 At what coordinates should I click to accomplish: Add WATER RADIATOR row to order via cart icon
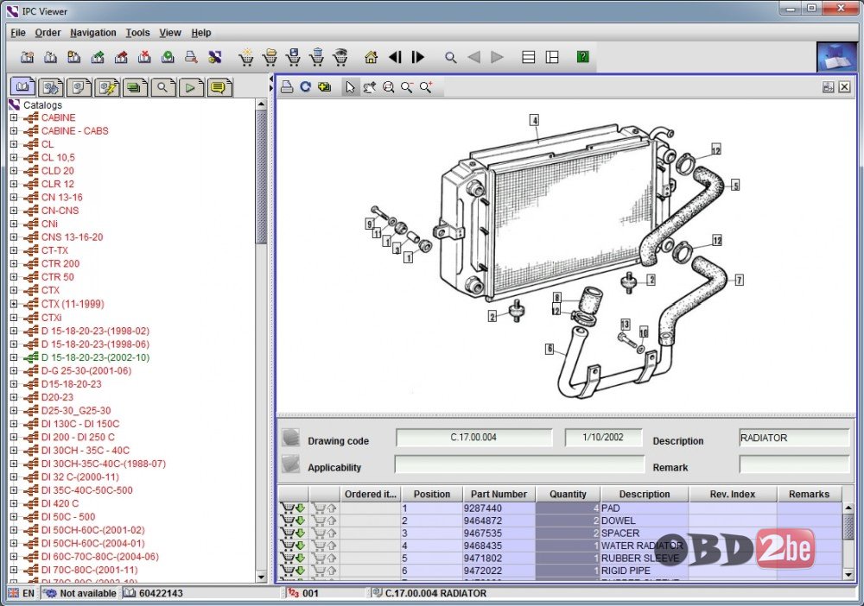pos(293,546)
